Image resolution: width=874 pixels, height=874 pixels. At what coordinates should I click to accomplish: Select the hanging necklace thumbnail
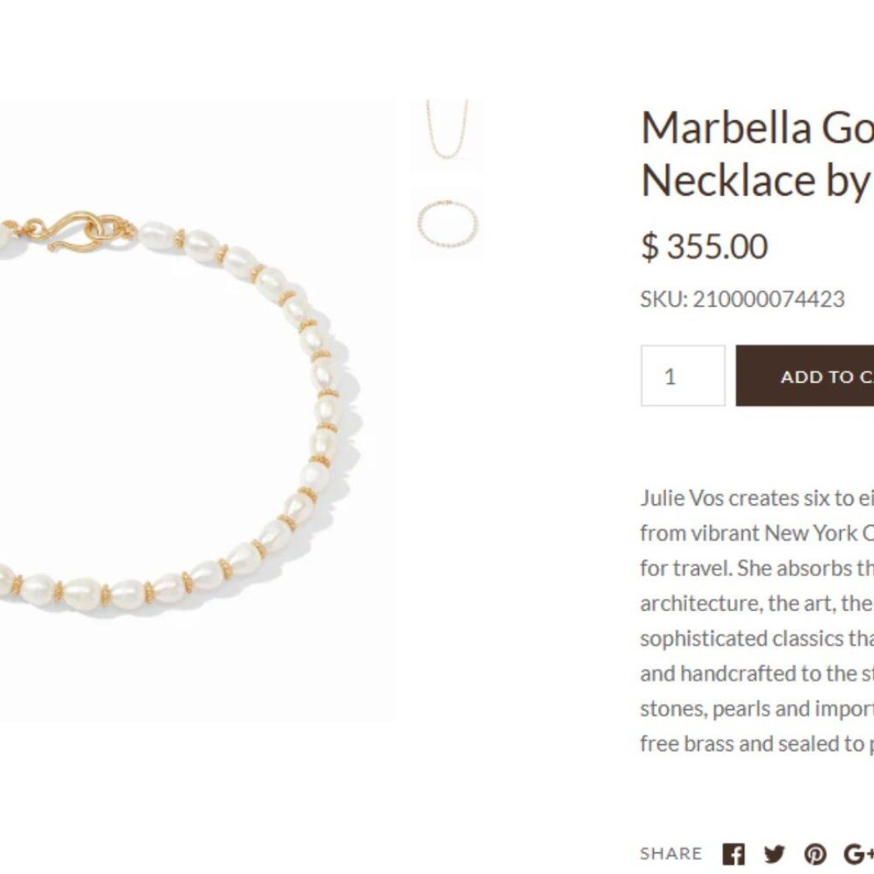[447, 134]
